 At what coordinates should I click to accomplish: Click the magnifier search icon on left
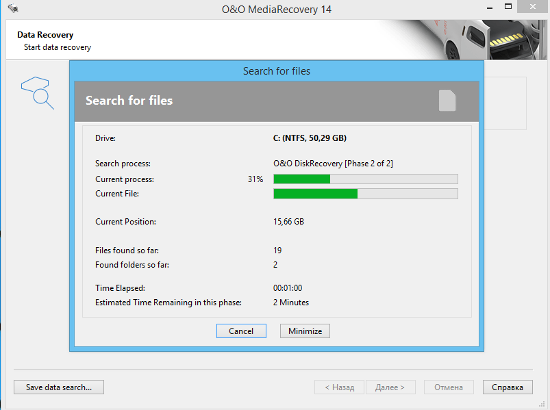pos(38,93)
